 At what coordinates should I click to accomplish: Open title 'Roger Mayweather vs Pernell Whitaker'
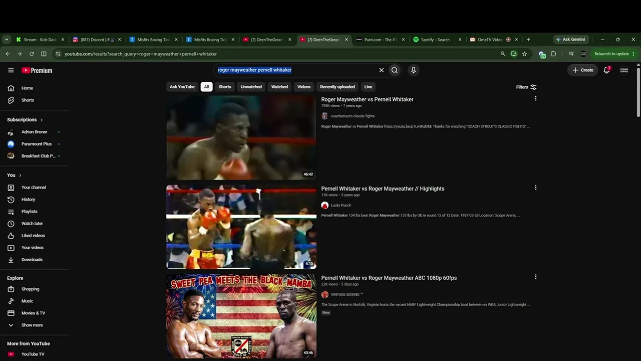pos(367,99)
